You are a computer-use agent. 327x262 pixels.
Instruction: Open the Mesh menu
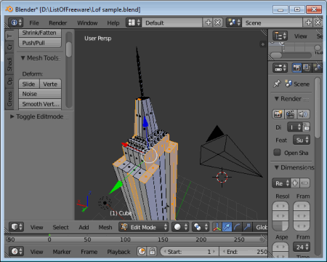coord(105,227)
